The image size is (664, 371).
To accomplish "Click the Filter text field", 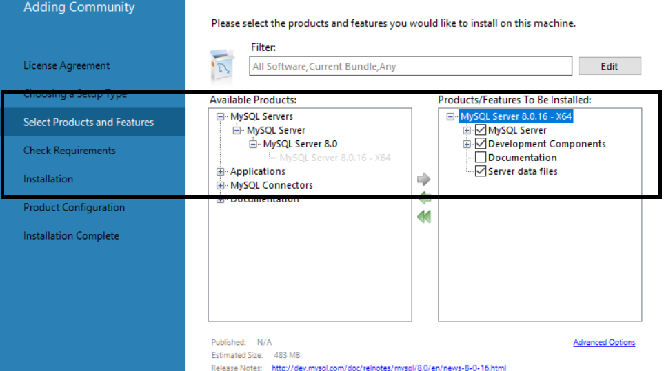I will 410,66.
